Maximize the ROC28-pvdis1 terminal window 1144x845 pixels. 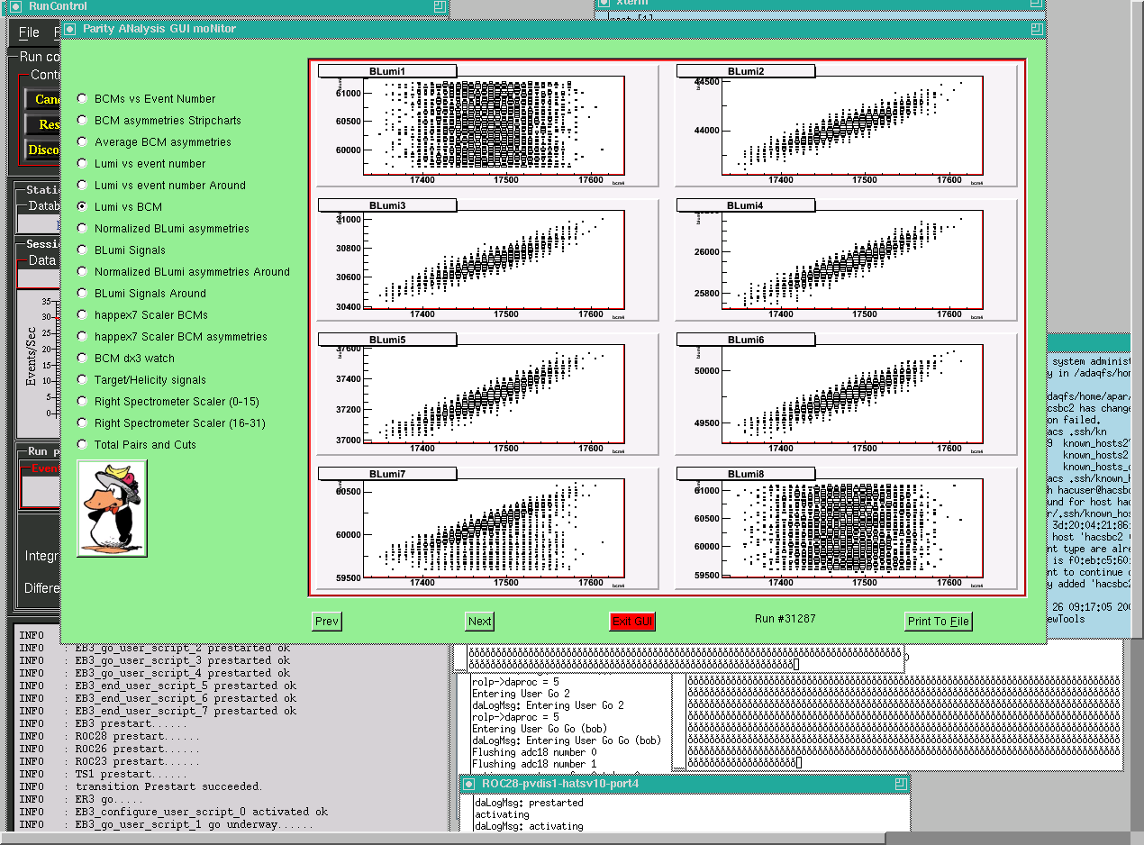[x=900, y=784]
